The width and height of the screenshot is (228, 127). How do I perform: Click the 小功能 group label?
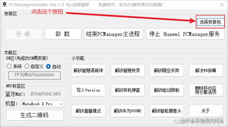coord(78,58)
